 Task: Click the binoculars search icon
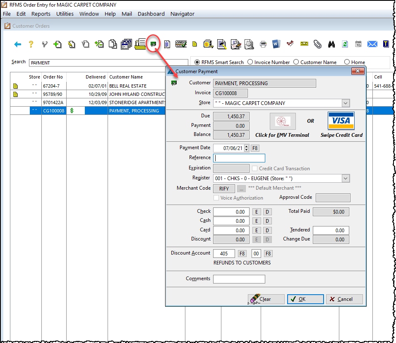[x=331, y=44]
